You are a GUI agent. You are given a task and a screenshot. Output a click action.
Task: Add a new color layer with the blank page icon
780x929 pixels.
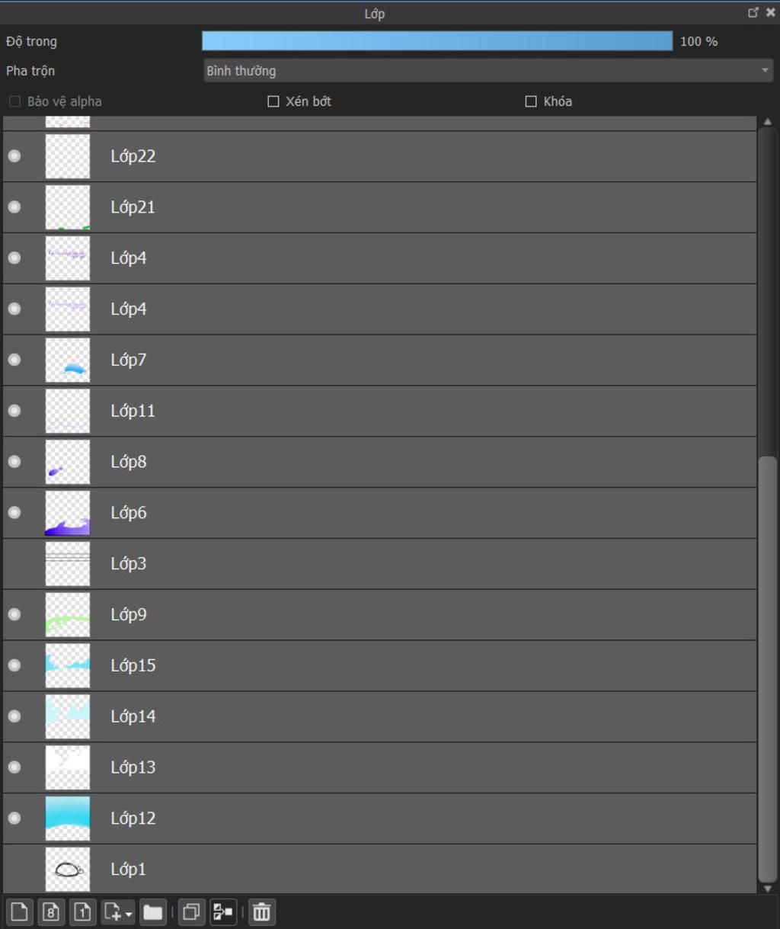19,911
